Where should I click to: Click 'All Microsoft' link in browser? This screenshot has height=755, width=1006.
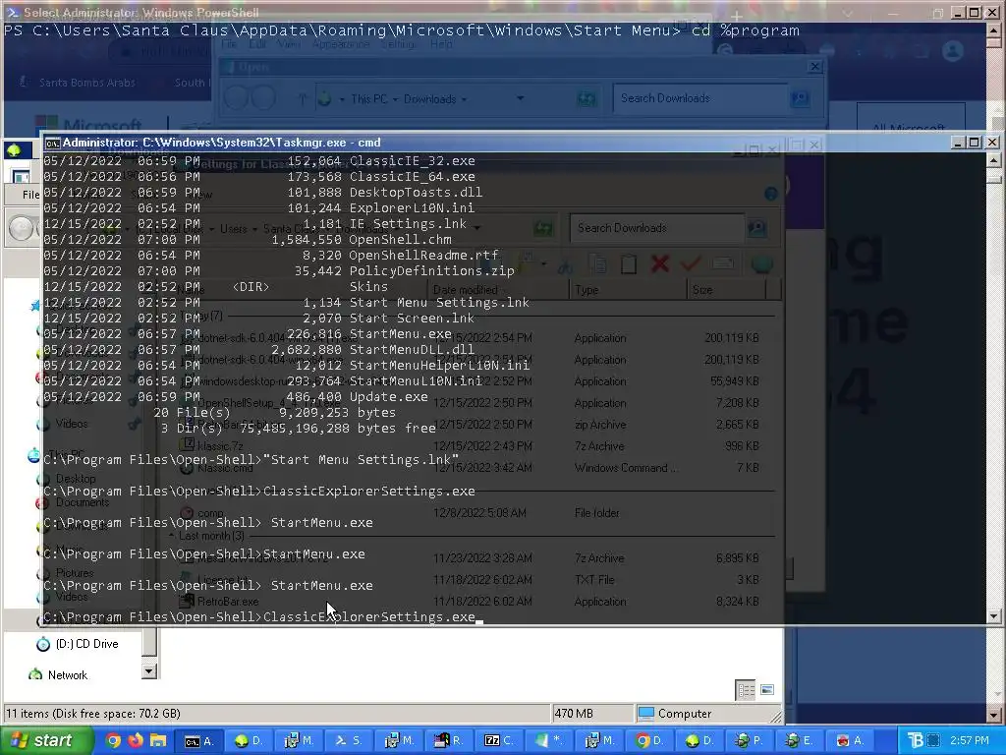click(x=909, y=127)
